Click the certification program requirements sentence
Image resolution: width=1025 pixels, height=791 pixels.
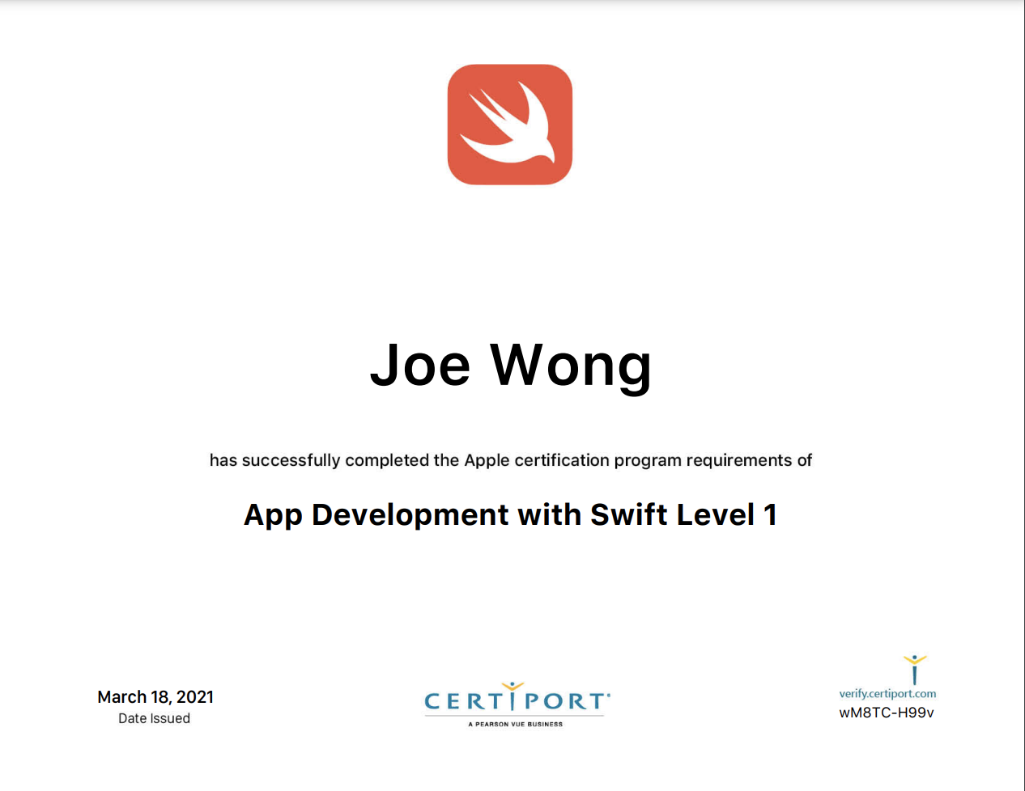(x=510, y=460)
